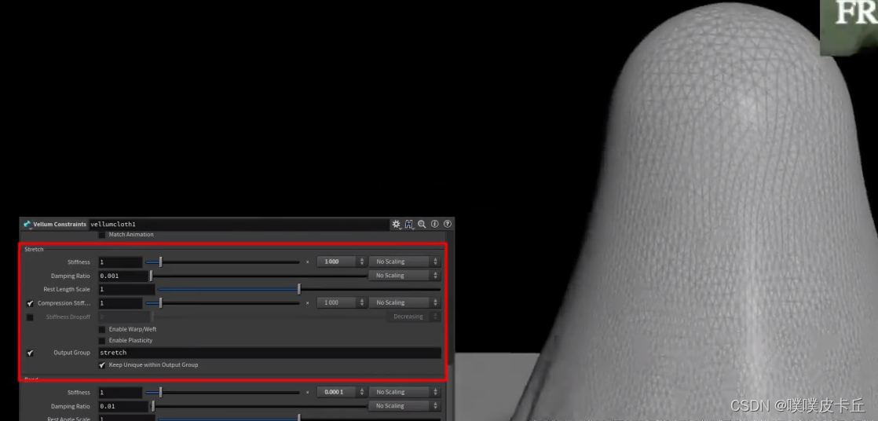Open Stretch Stiffness No Scaling dropdown
Screen dimensions: 878x421
[405, 262]
